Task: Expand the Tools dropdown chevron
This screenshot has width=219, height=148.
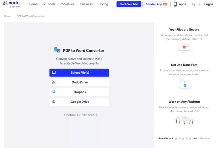Action: click(44, 4)
